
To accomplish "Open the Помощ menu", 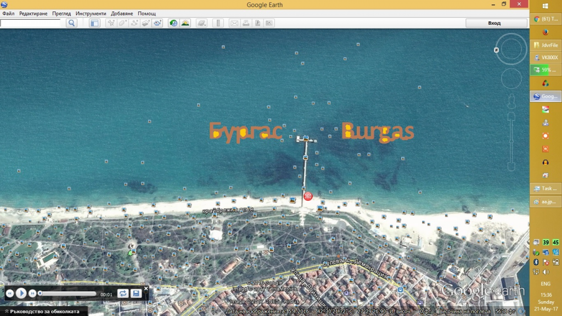I will point(147,14).
